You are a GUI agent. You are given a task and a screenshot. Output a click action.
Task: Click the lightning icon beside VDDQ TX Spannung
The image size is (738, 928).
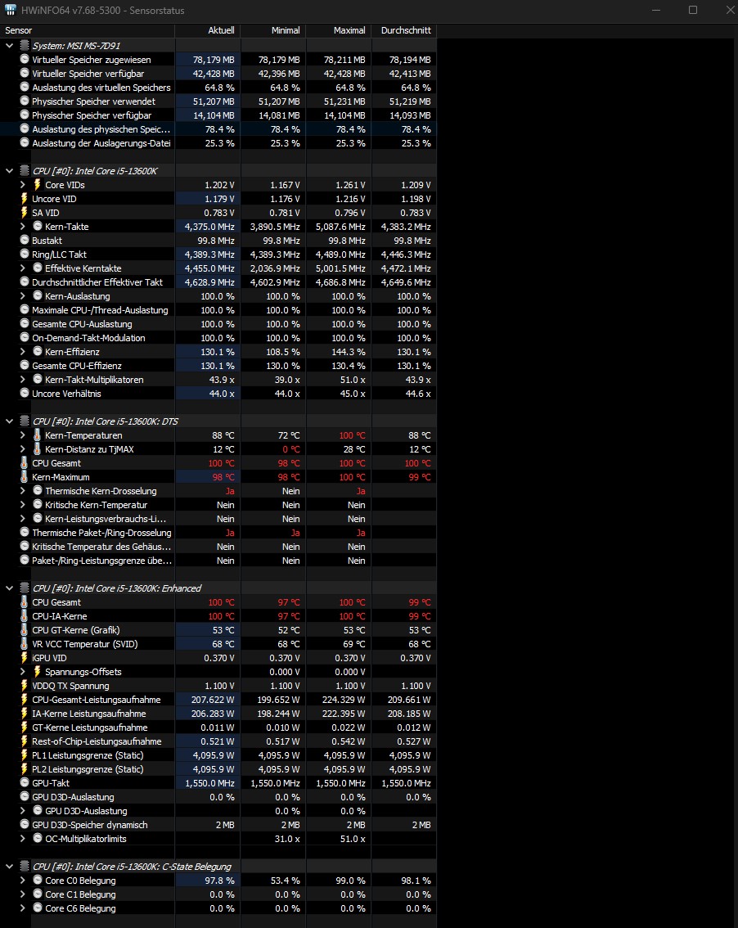tap(25, 685)
